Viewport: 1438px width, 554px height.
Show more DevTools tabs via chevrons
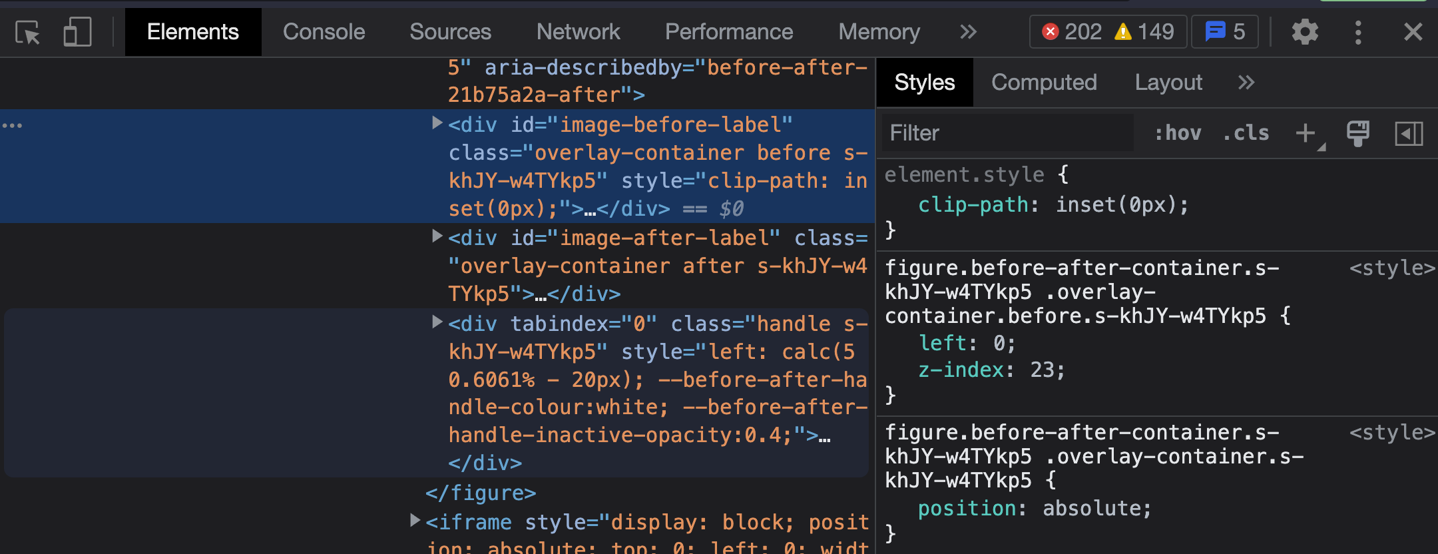coord(968,32)
